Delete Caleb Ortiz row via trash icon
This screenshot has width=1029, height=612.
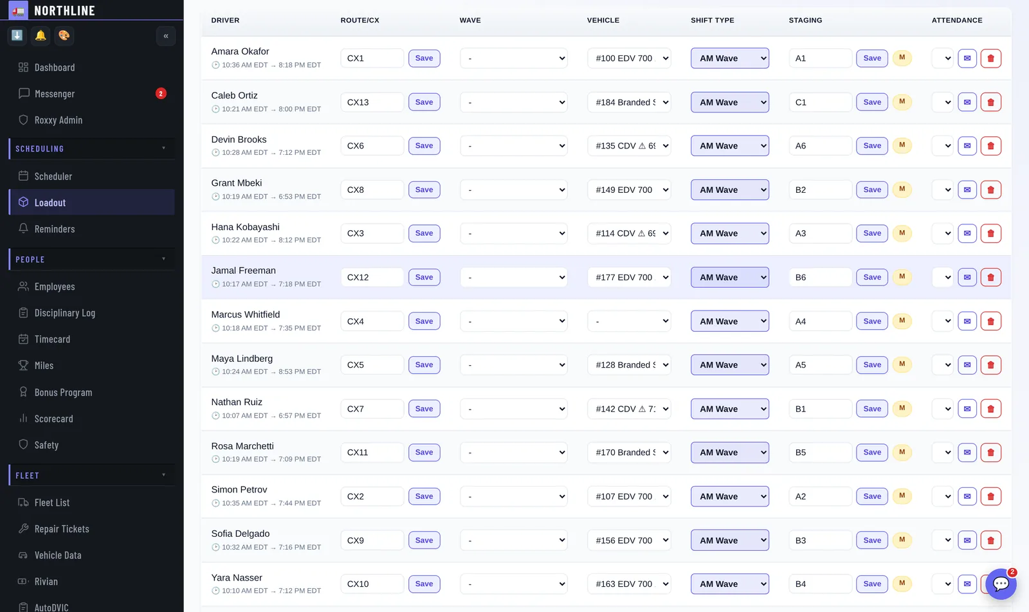coord(990,102)
